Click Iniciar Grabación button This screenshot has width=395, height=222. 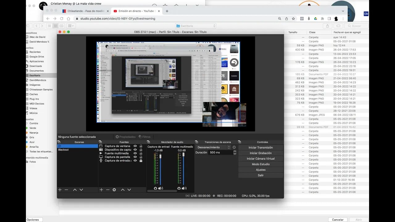tap(260, 153)
